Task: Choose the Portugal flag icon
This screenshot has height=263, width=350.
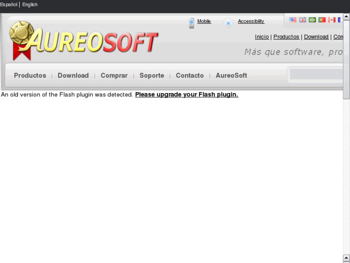Action: point(322,20)
